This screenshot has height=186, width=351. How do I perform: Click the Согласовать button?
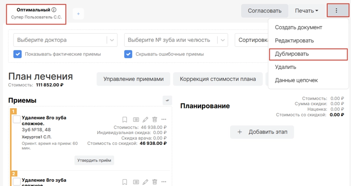pos(264,11)
